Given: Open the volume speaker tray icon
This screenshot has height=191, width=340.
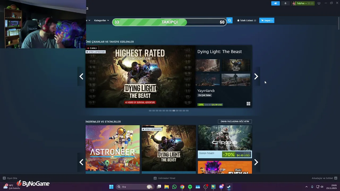Looking at the screenshot, I should (322, 187).
